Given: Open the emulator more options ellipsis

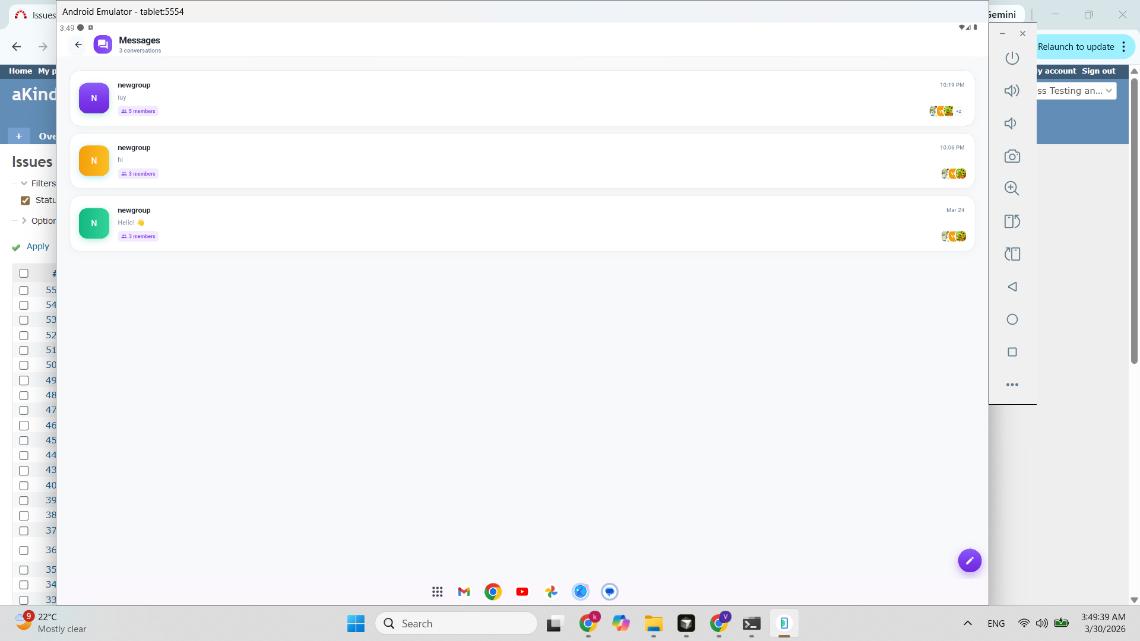Looking at the screenshot, I should coord(1012,385).
